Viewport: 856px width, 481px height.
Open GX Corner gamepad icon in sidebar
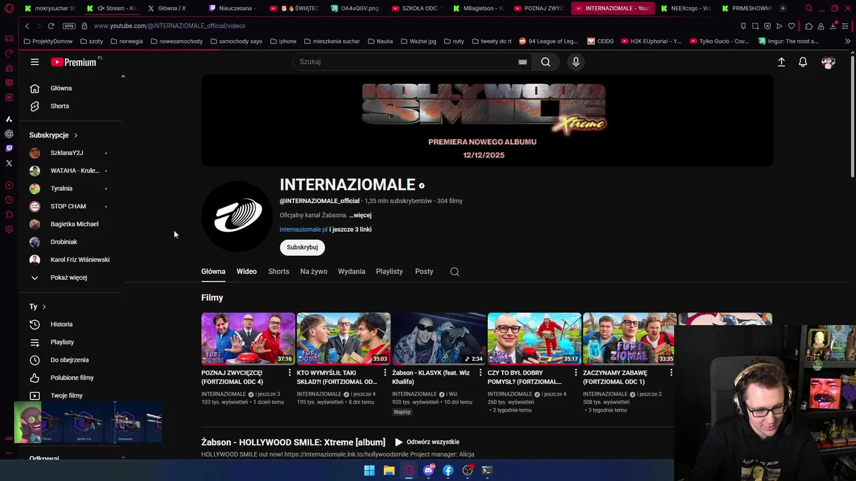point(9,39)
